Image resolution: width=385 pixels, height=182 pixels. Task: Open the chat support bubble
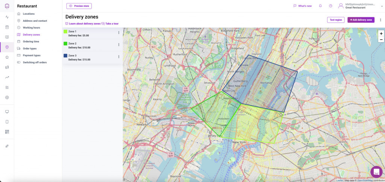tap(376, 172)
